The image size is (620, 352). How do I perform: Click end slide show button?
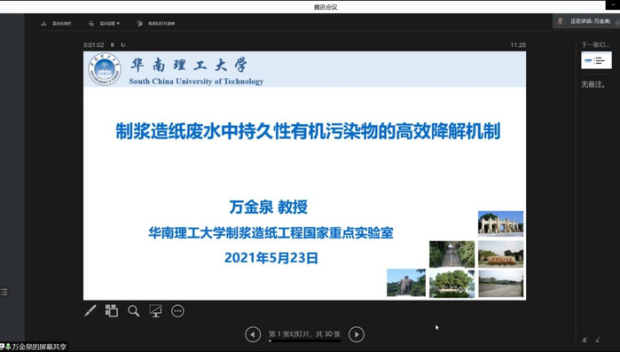point(156,24)
